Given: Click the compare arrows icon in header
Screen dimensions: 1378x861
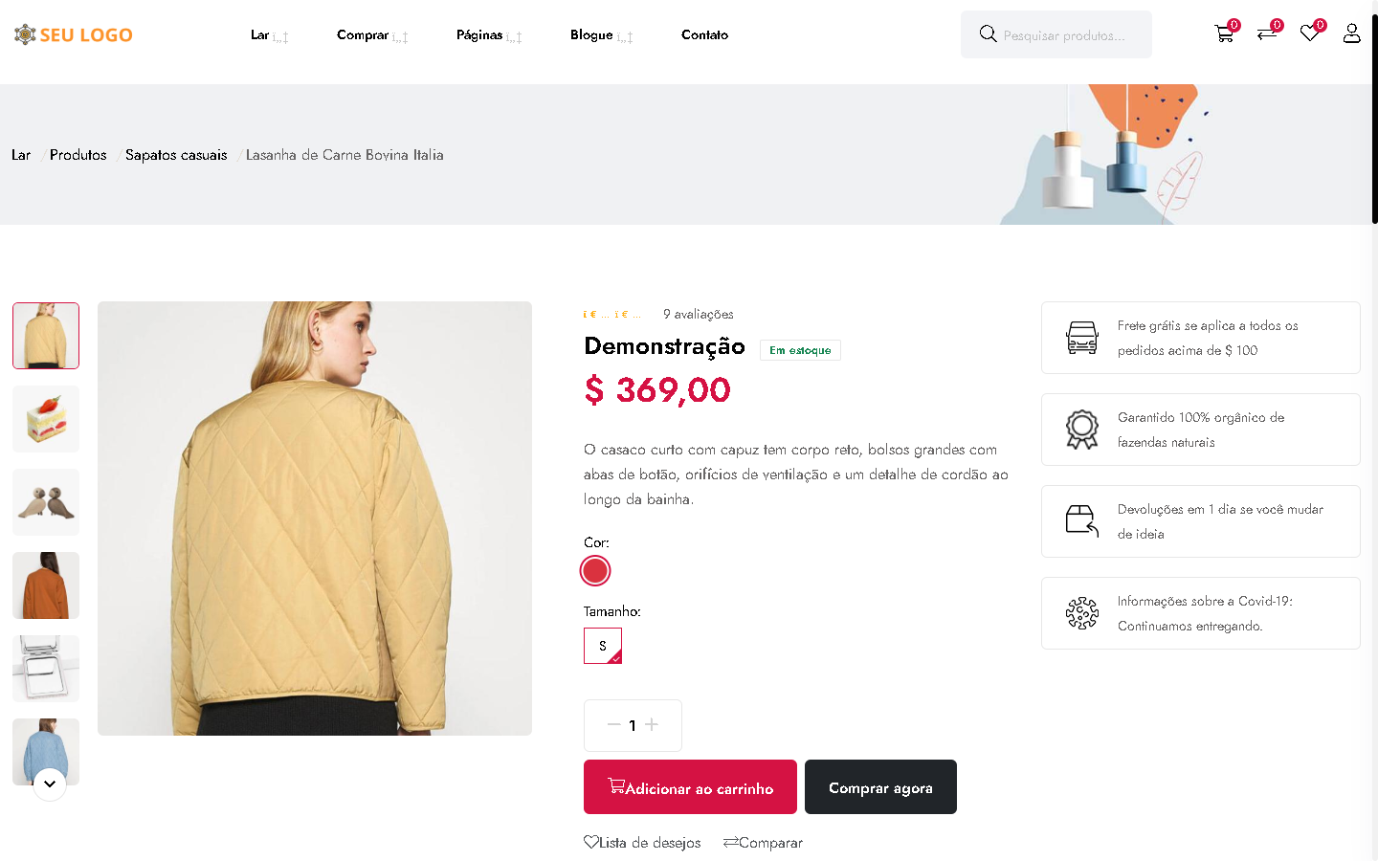Looking at the screenshot, I should click(x=1266, y=34).
